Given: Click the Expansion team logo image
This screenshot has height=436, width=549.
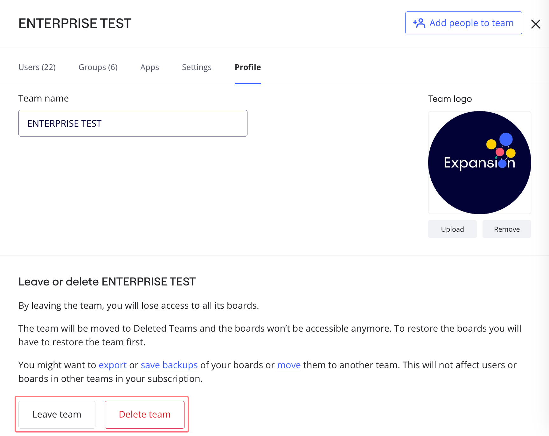Looking at the screenshot, I should click(479, 162).
